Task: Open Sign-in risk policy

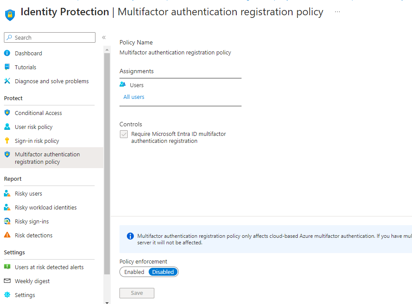Action: 37,141
